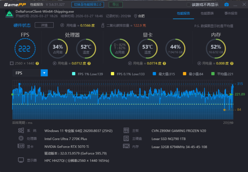This screenshot has width=248, height=172.
Task: Open the FPS metric dropdown arrow
Action: [44, 73]
